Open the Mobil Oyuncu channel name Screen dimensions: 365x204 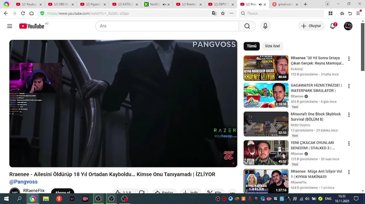coord(300,125)
